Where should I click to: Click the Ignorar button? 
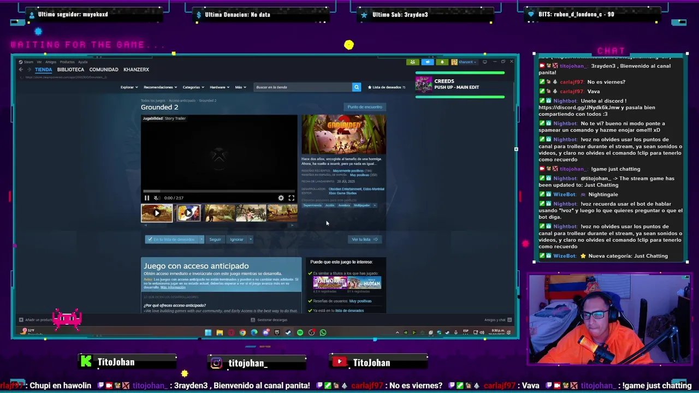coord(236,239)
